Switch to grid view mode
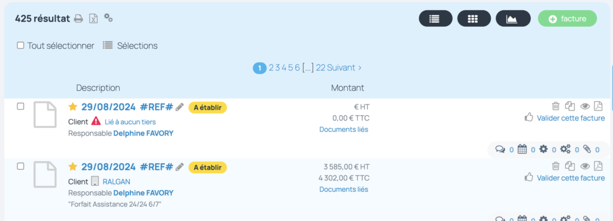The height and width of the screenshot is (221, 613). click(x=474, y=19)
